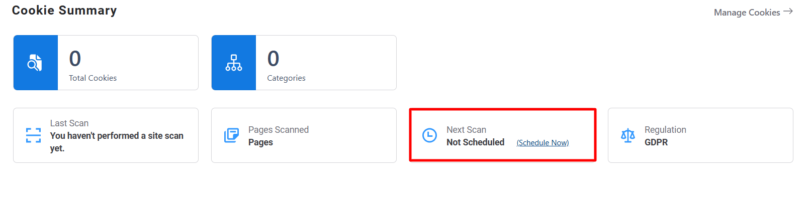The height and width of the screenshot is (210, 812).
Task: Click the Manage Cookies arrow icon
Action: pos(788,11)
